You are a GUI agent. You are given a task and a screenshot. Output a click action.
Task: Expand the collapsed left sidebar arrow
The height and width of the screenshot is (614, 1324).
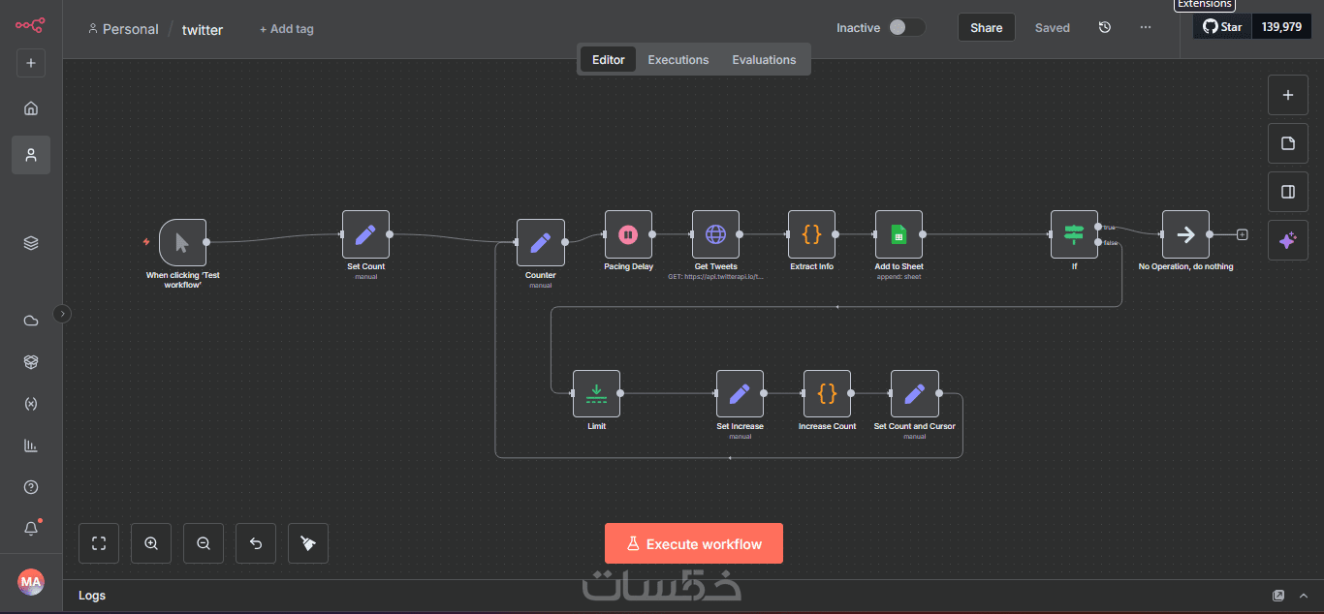[x=62, y=313]
